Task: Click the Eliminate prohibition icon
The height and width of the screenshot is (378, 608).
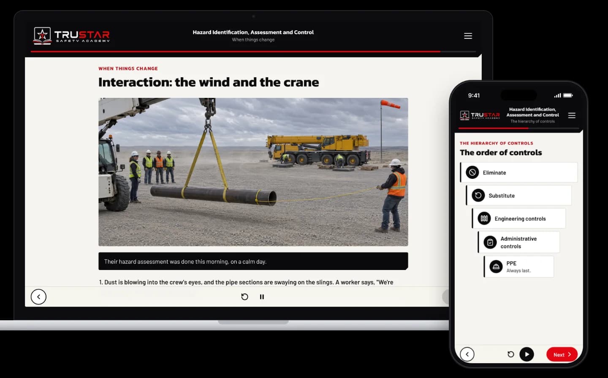Action: pos(472,173)
